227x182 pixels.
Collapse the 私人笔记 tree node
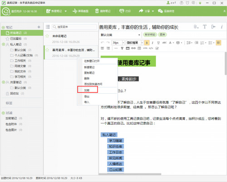point(3,44)
